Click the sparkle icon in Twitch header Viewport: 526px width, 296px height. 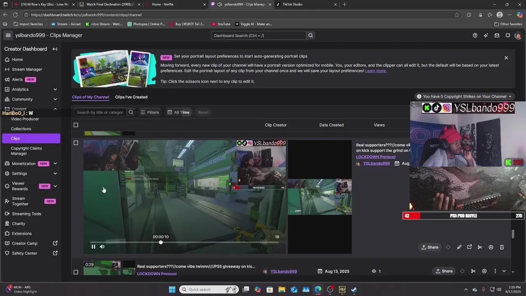(486, 35)
